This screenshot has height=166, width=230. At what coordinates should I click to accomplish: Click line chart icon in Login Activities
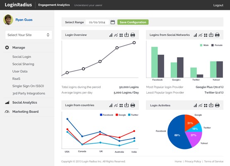click(201, 105)
